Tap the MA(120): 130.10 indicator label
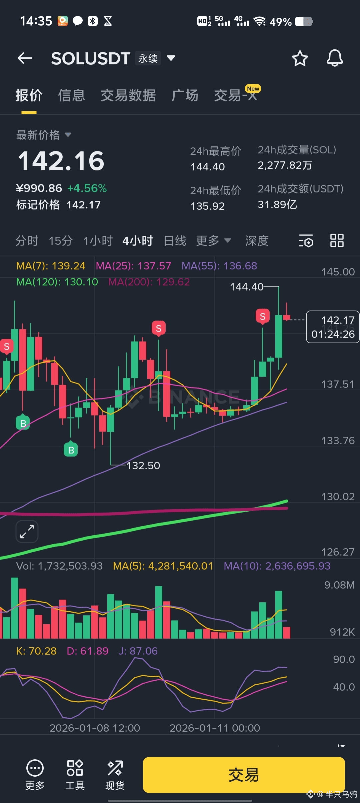 [57, 282]
